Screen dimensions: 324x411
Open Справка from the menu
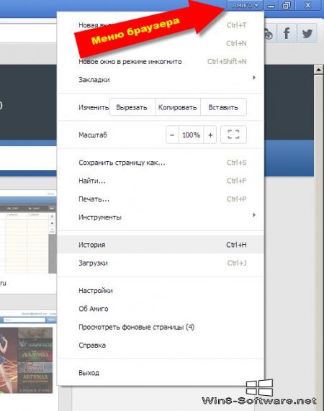[x=161, y=345]
